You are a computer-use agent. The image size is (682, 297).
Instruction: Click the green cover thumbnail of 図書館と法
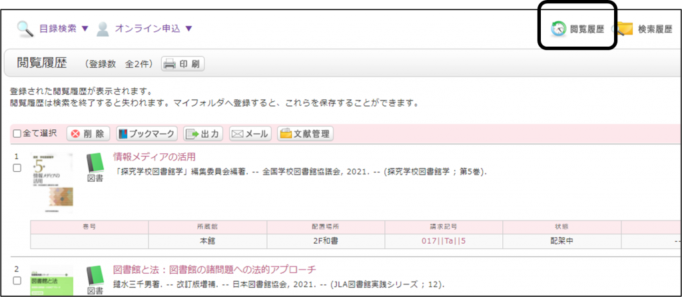click(x=52, y=281)
